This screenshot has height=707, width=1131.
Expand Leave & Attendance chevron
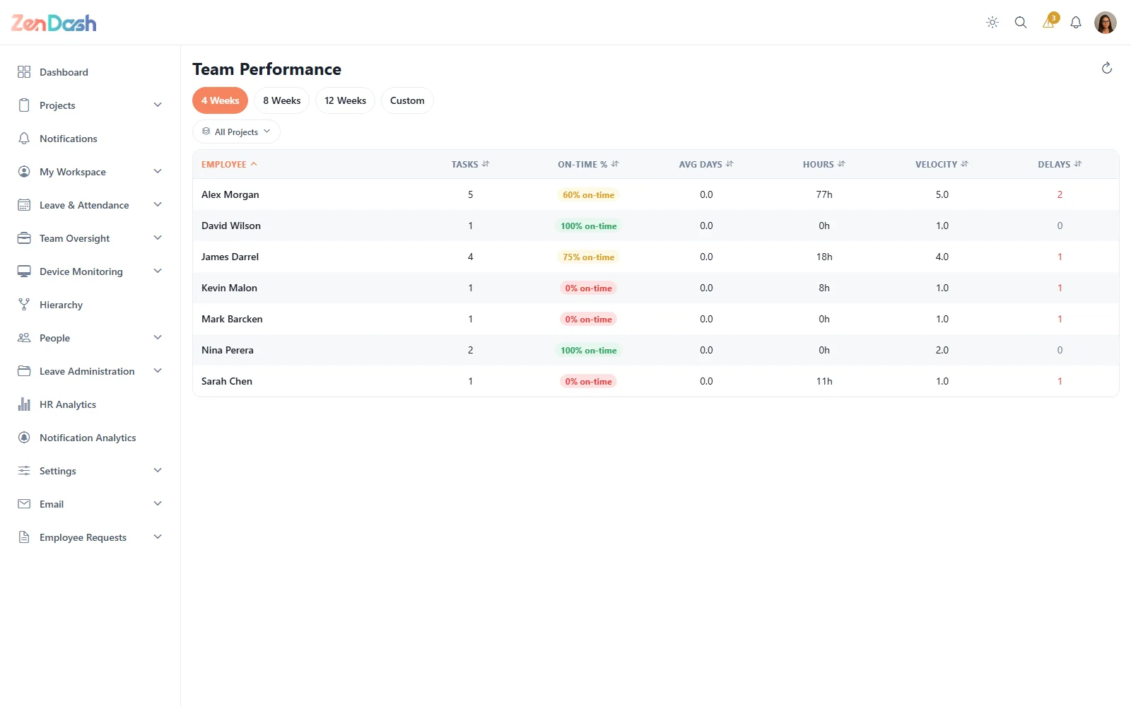point(158,205)
